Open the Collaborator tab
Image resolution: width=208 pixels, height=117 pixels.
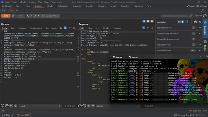(x=63, y=6)
